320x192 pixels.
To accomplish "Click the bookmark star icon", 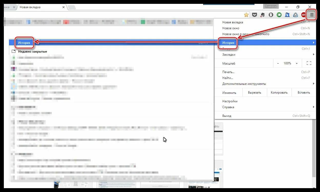I will [246, 15].
